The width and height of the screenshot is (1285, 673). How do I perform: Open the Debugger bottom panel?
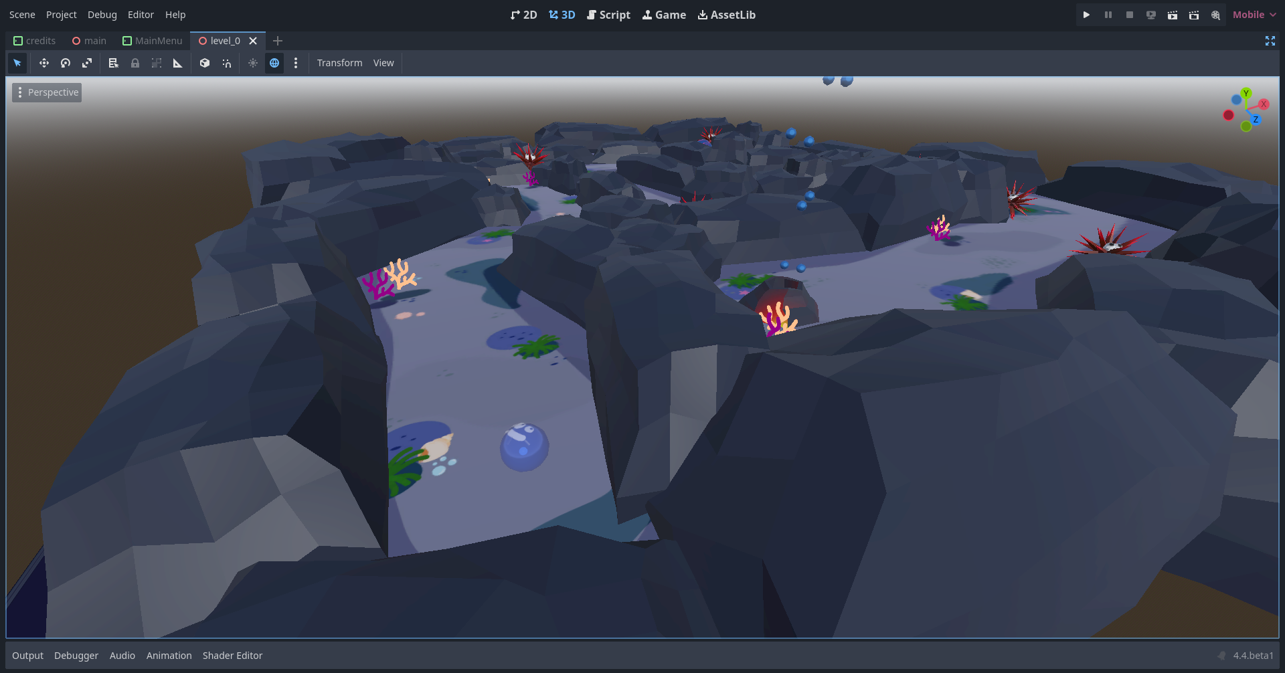pos(76,656)
